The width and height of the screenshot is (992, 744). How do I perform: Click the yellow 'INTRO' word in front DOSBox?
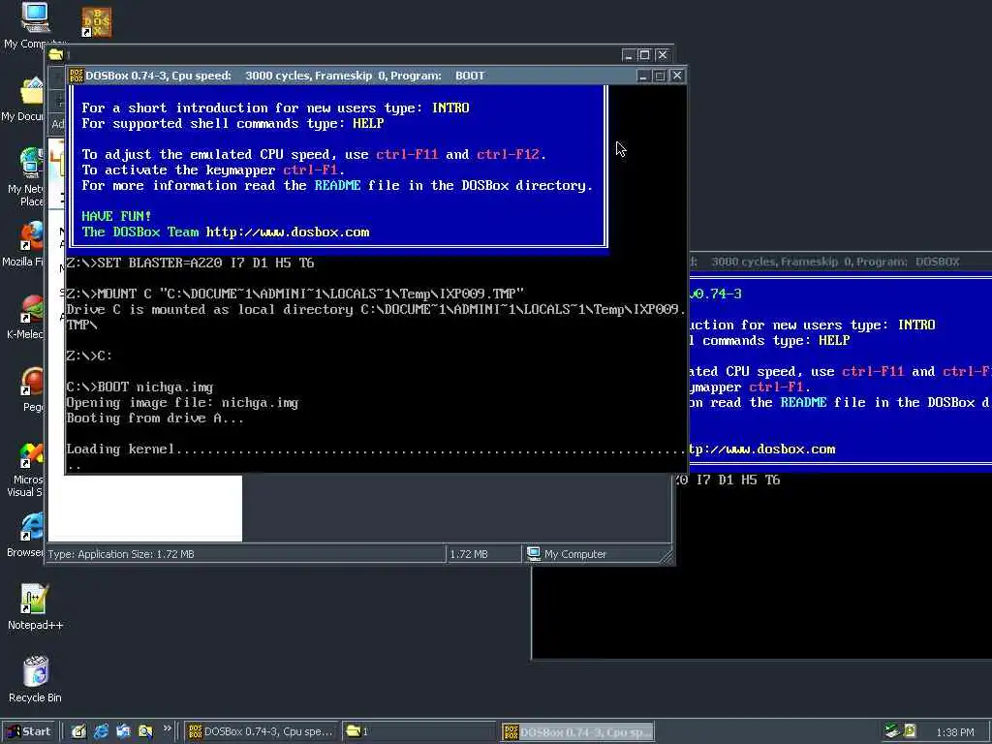450,108
